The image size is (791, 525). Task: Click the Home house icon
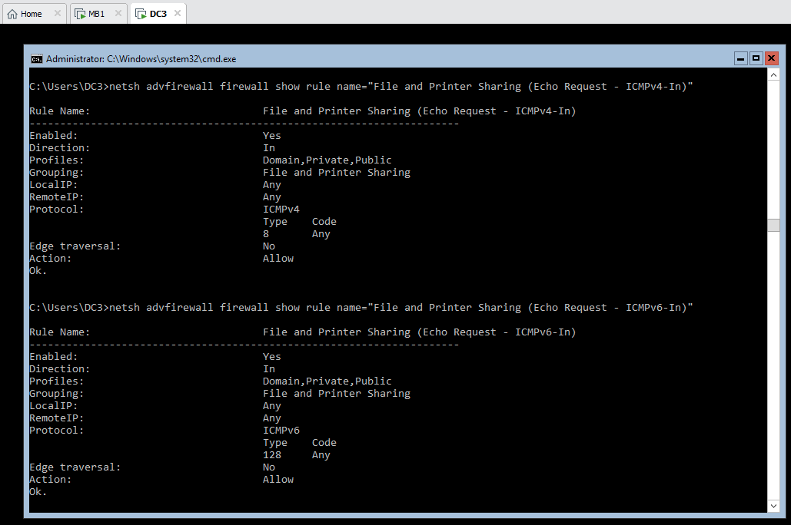point(12,14)
